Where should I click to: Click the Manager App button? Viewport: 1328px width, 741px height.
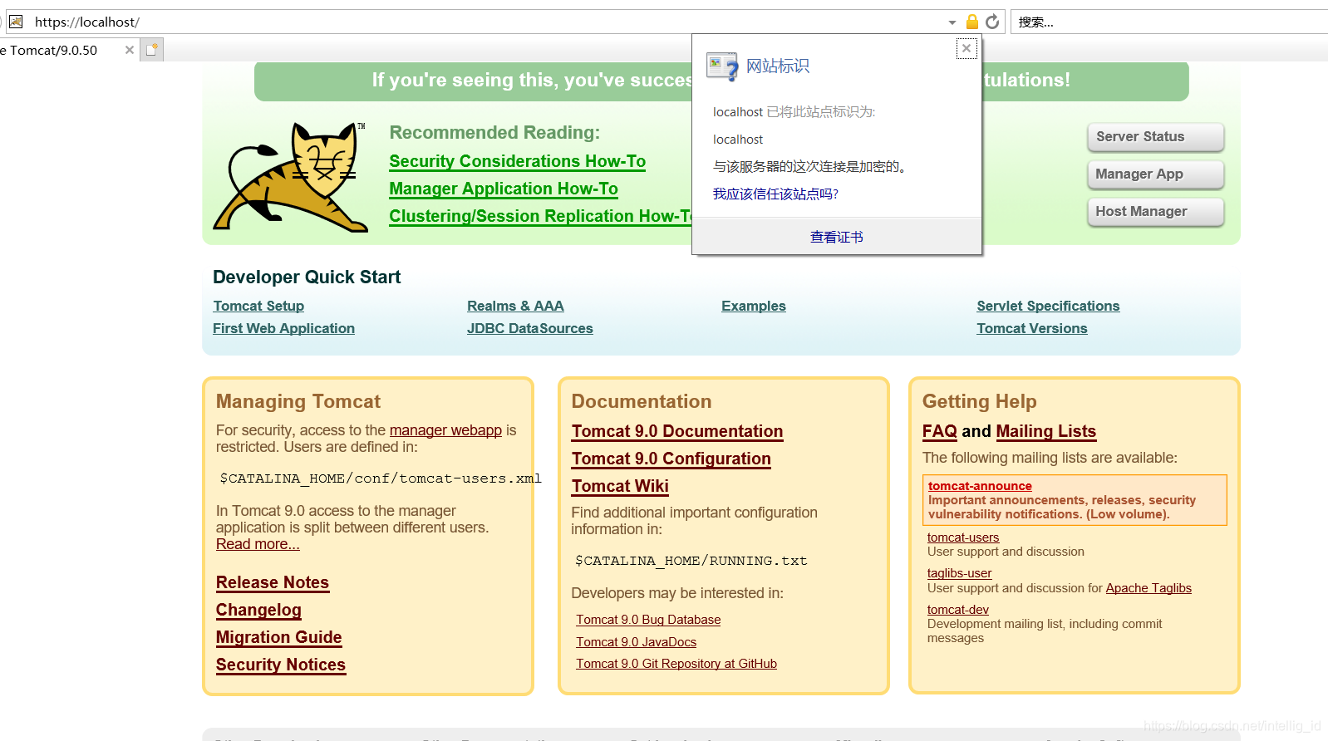pos(1155,174)
